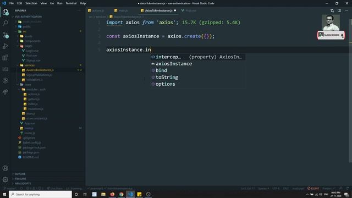Open the Search view in activity bar
352x198 pixels.
5,23
